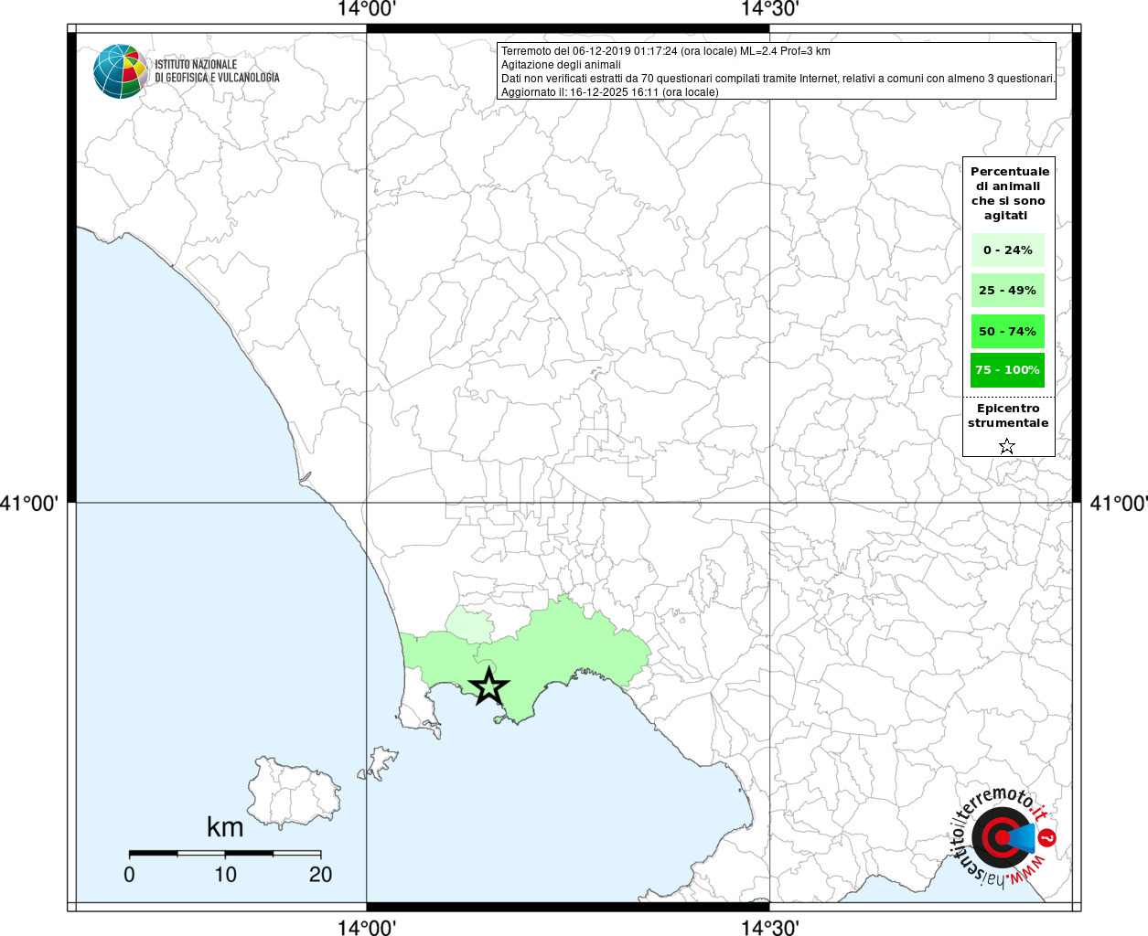
Task: Click the INGV globe logo
Action: 121,71
